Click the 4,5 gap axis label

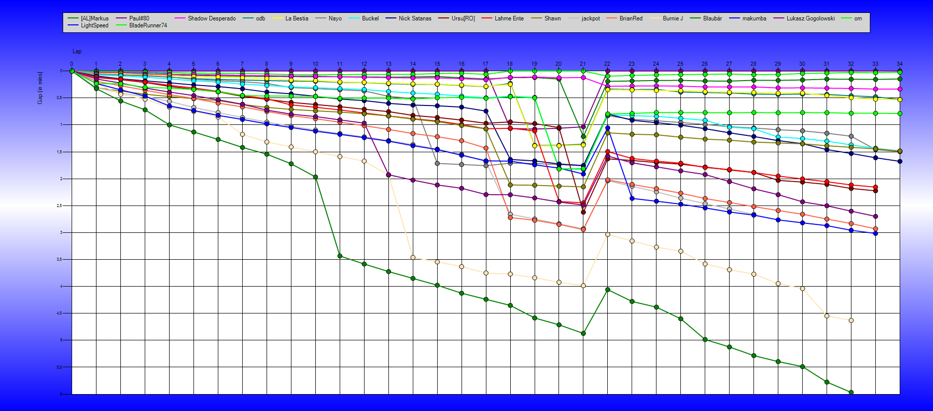pyautogui.click(x=59, y=313)
